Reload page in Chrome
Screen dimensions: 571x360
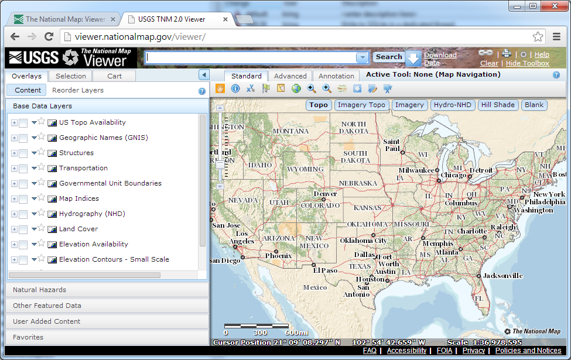[x=49, y=36]
